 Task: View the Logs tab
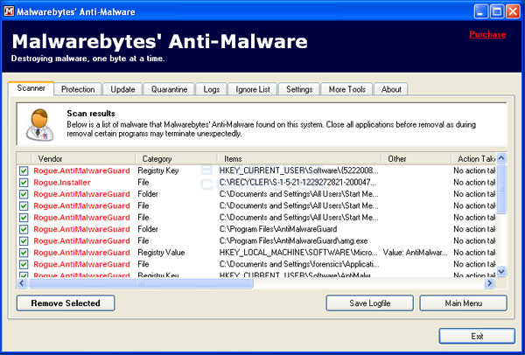tap(211, 89)
